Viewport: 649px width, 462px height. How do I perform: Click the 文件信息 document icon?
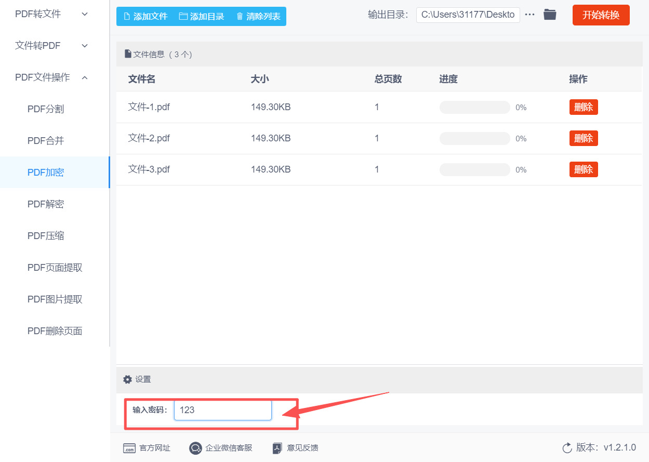tap(128, 54)
